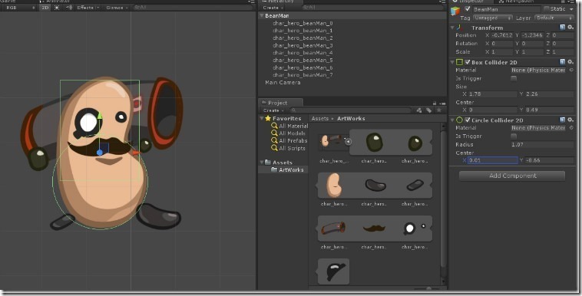Image resolution: width=582 pixels, height=296 pixels.
Task: Click the search by type icon
Action: click(x=419, y=110)
